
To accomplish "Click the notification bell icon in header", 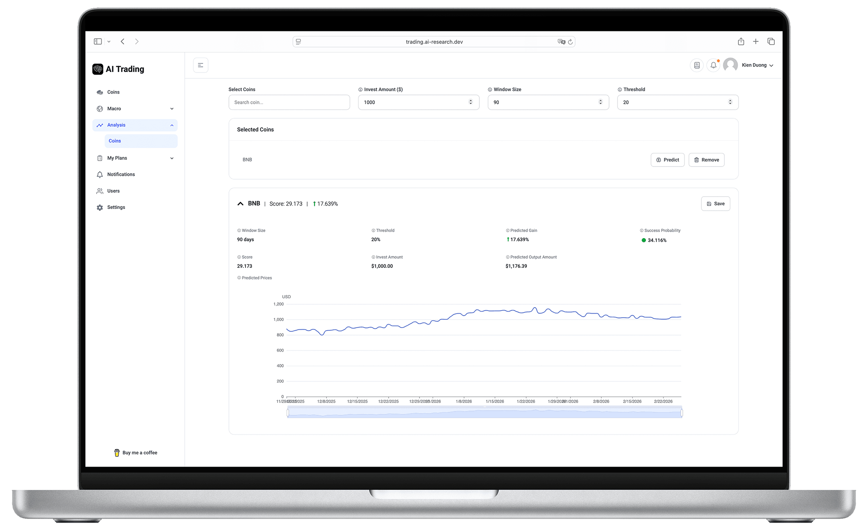I will tap(713, 65).
